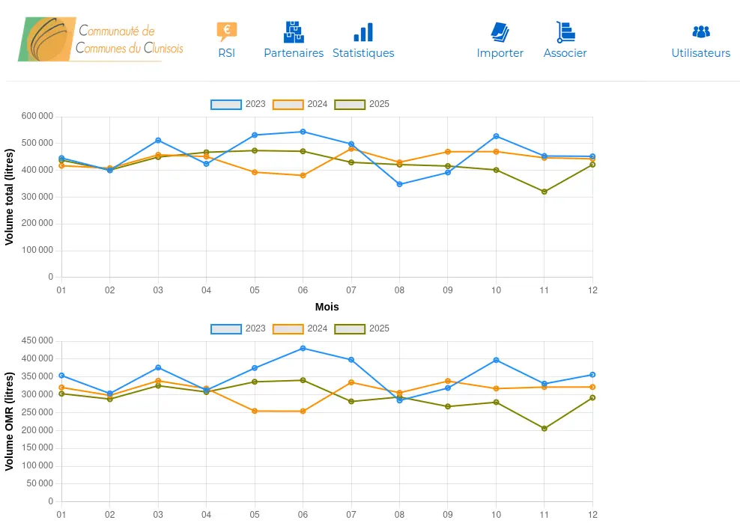Select the Partenaires hierarchy icon

pos(293,31)
